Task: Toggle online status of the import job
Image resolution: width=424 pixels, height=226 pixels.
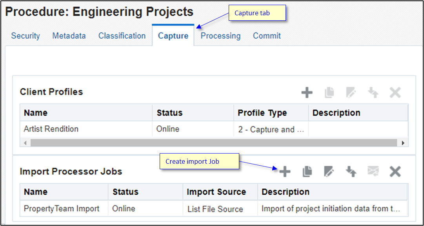Action: [x=351, y=172]
